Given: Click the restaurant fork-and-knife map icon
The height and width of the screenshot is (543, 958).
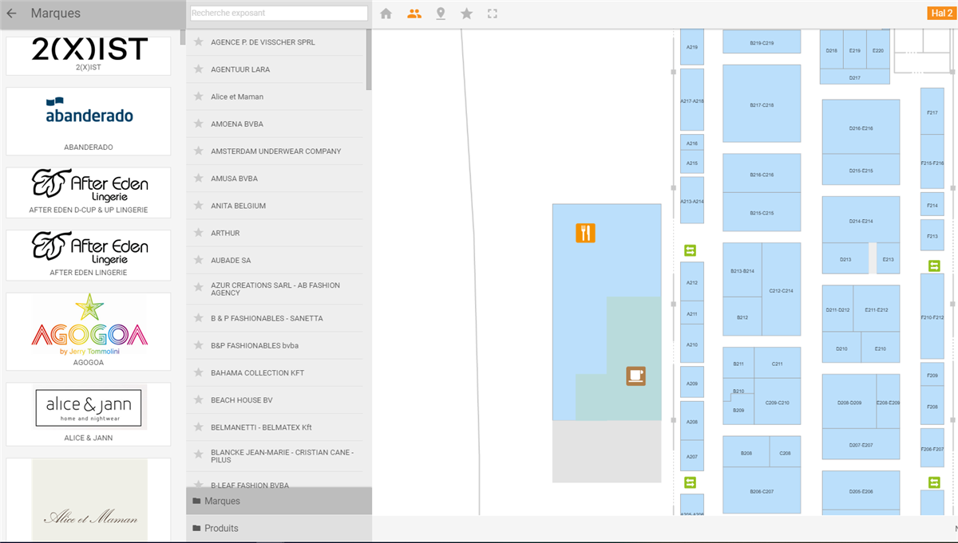Looking at the screenshot, I should (x=586, y=232).
